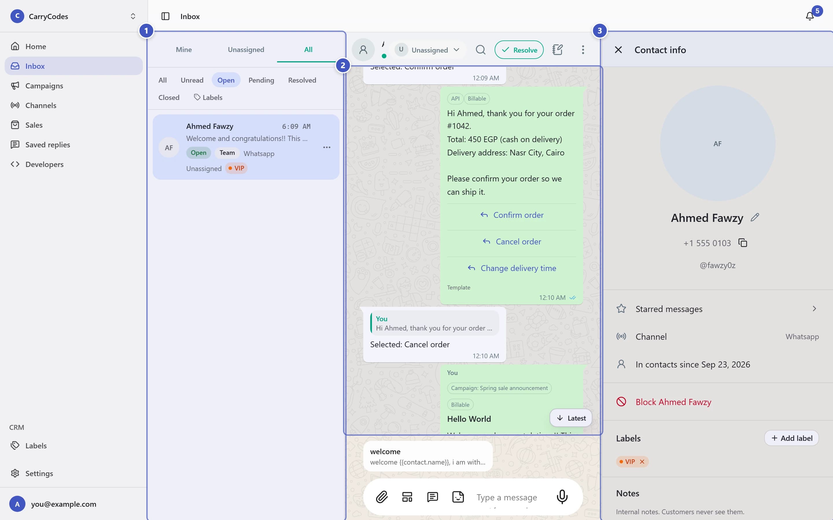
Task: Open Developers section in sidebar
Action: [x=73, y=164]
